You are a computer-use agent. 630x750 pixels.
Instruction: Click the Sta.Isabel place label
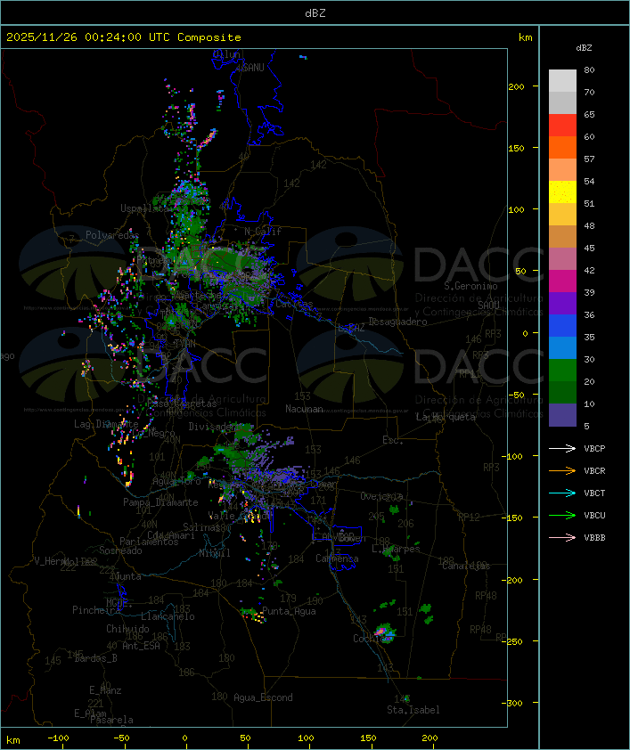coord(413,710)
